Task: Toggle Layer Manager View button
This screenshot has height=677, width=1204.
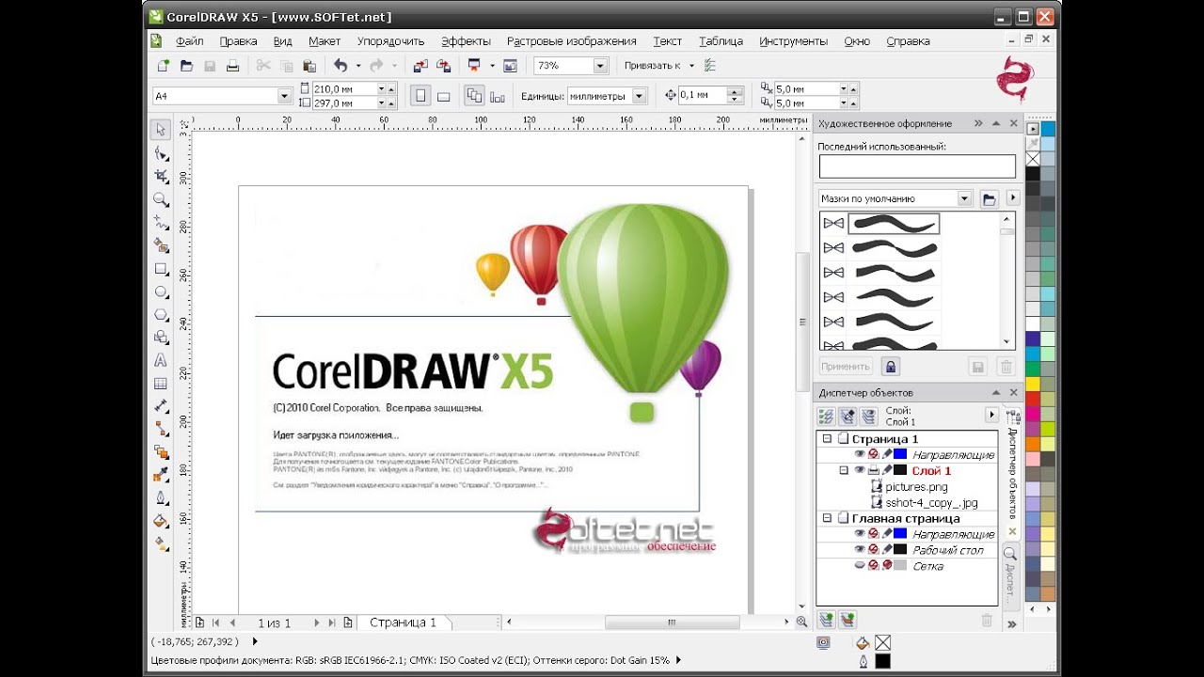Action: (869, 416)
